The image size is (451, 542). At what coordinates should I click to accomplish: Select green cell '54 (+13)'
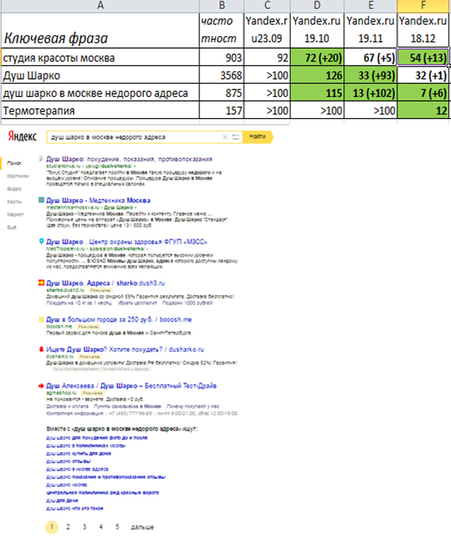click(423, 57)
